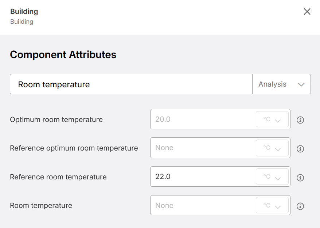320x228 pixels.
Task: Click info icon beside last Room temperature field
Action: pyautogui.click(x=300, y=206)
